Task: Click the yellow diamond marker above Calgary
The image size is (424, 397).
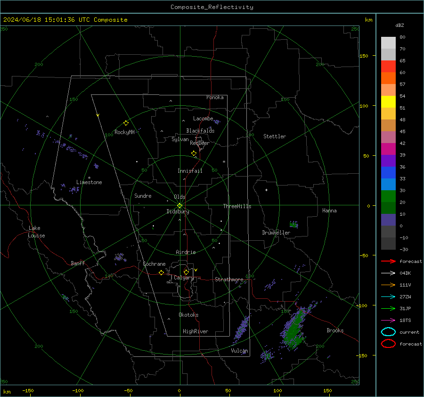Action: (186, 272)
